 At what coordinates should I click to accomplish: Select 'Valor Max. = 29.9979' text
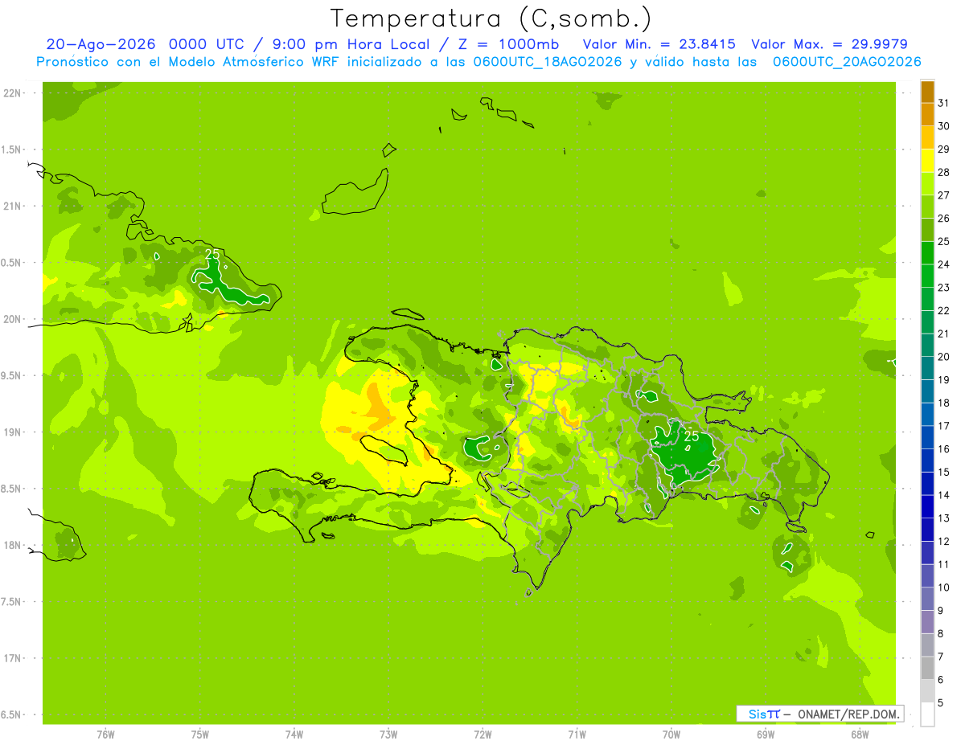[x=829, y=45]
